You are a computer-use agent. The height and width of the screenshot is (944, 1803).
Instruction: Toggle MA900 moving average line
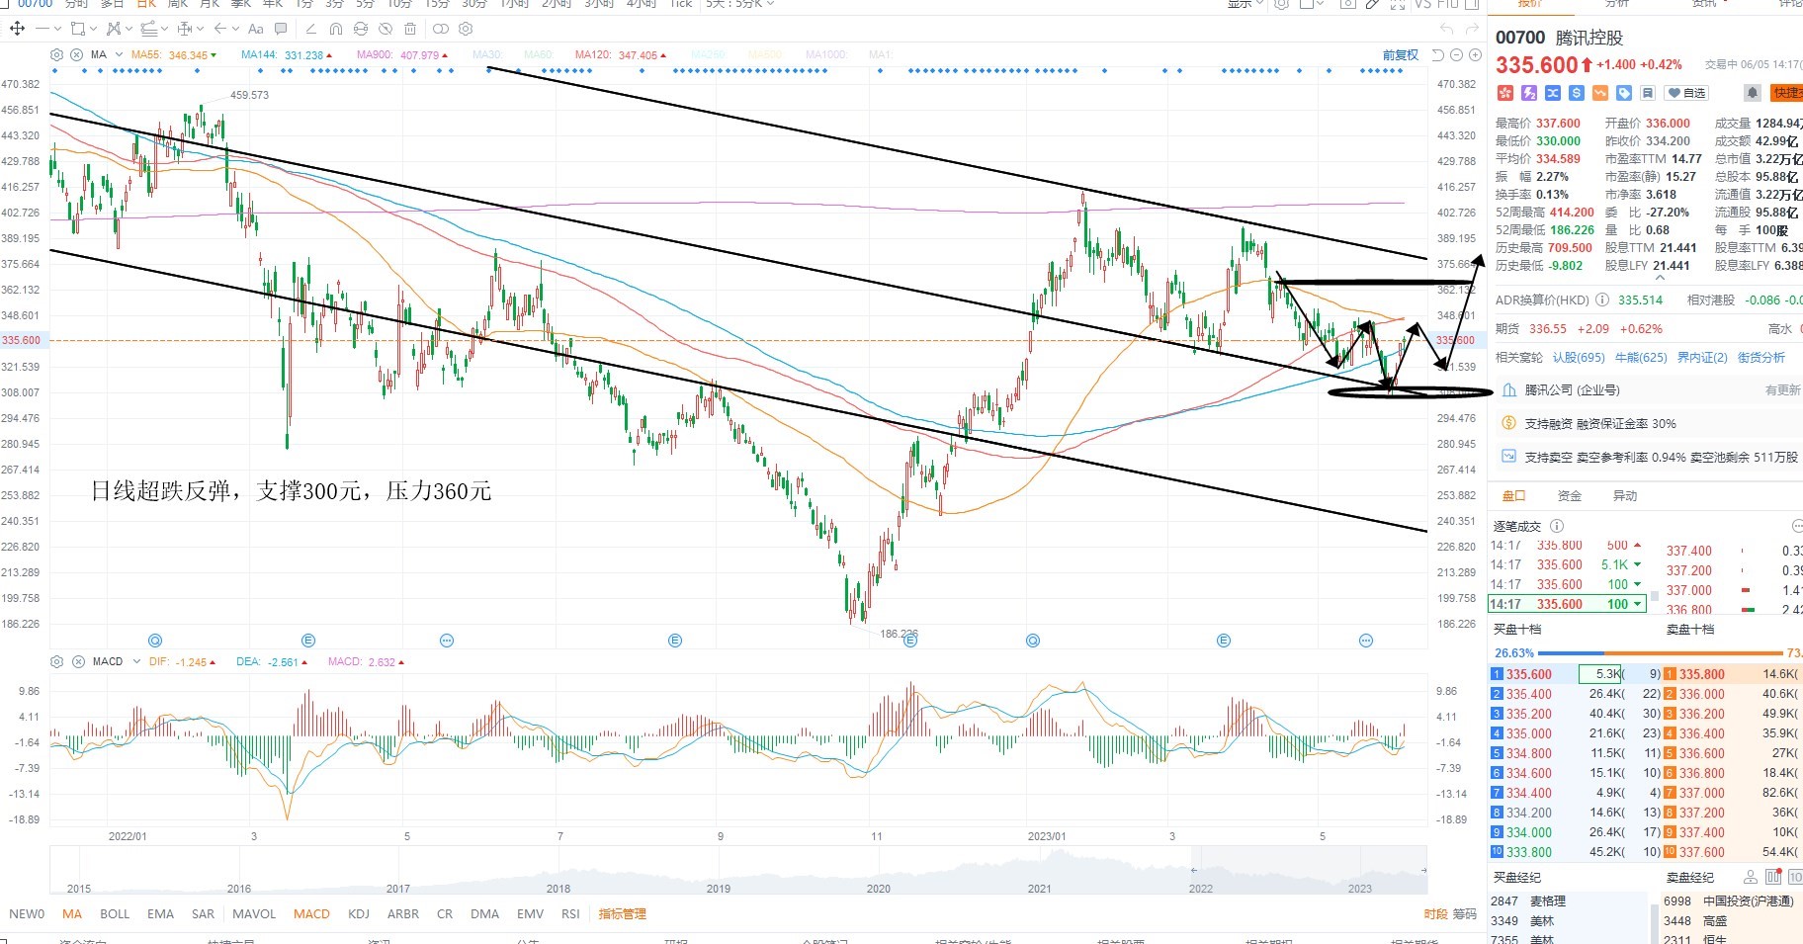tap(402, 55)
